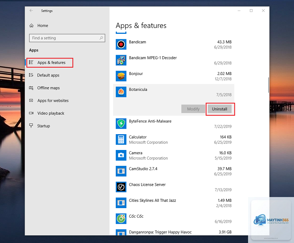Maximize the Settings window
The image size is (294, 243).
[251, 11]
